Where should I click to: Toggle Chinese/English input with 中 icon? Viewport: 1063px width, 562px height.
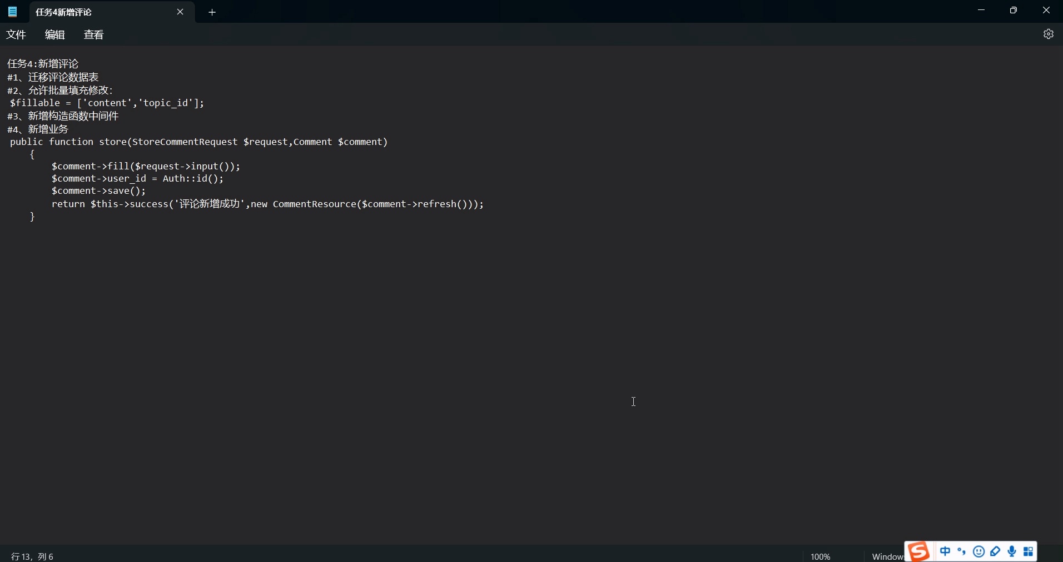point(946,551)
